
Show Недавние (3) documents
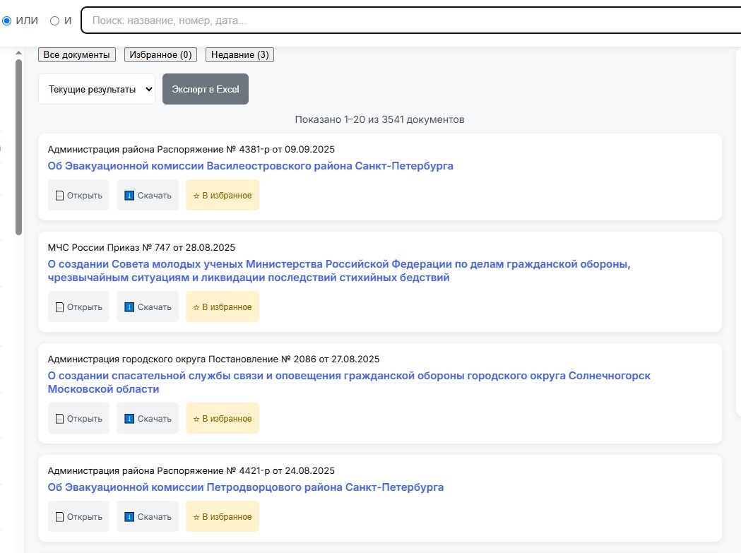(x=239, y=55)
